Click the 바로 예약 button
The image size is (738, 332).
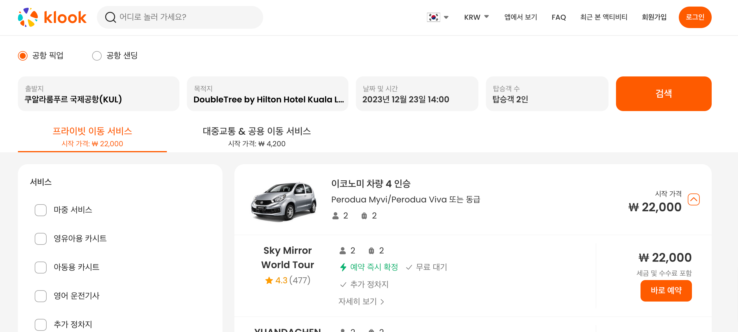(x=666, y=290)
